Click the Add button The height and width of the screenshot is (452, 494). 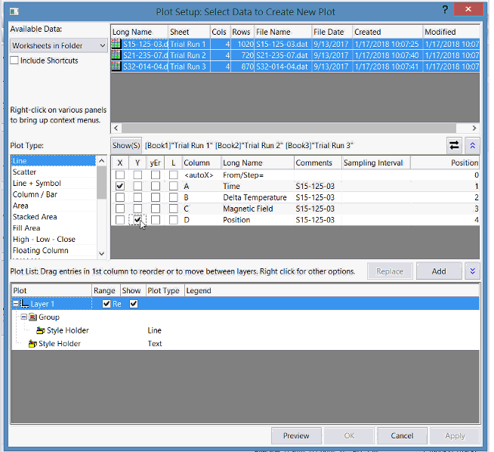439,271
